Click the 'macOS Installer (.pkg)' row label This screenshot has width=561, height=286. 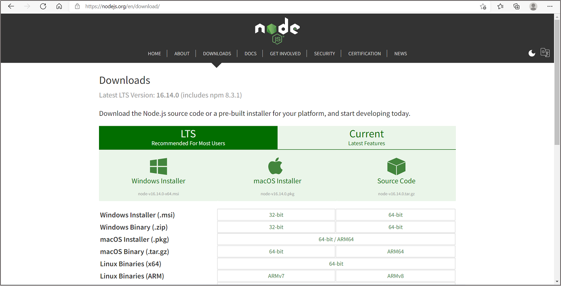tap(135, 240)
